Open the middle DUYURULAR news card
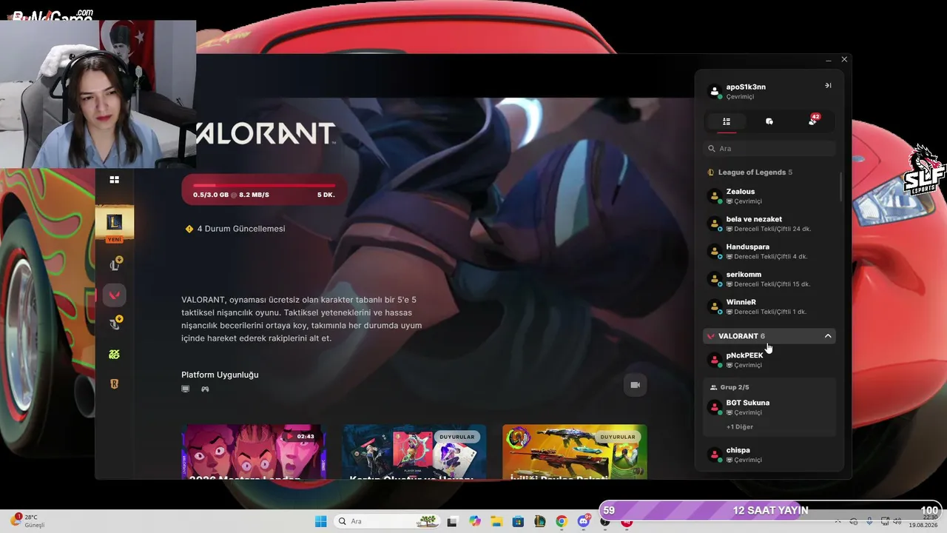 click(414, 452)
